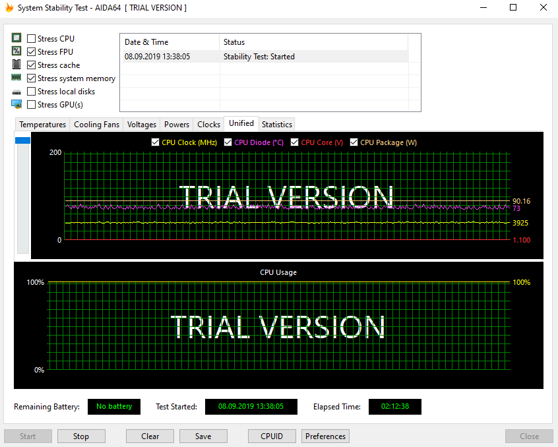Click the cache chip icon beside Stress cache

16,65
